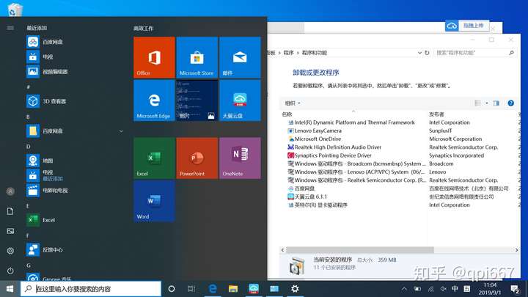
Task: Open 百度网盘 under recently added
Action: point(75,42)
